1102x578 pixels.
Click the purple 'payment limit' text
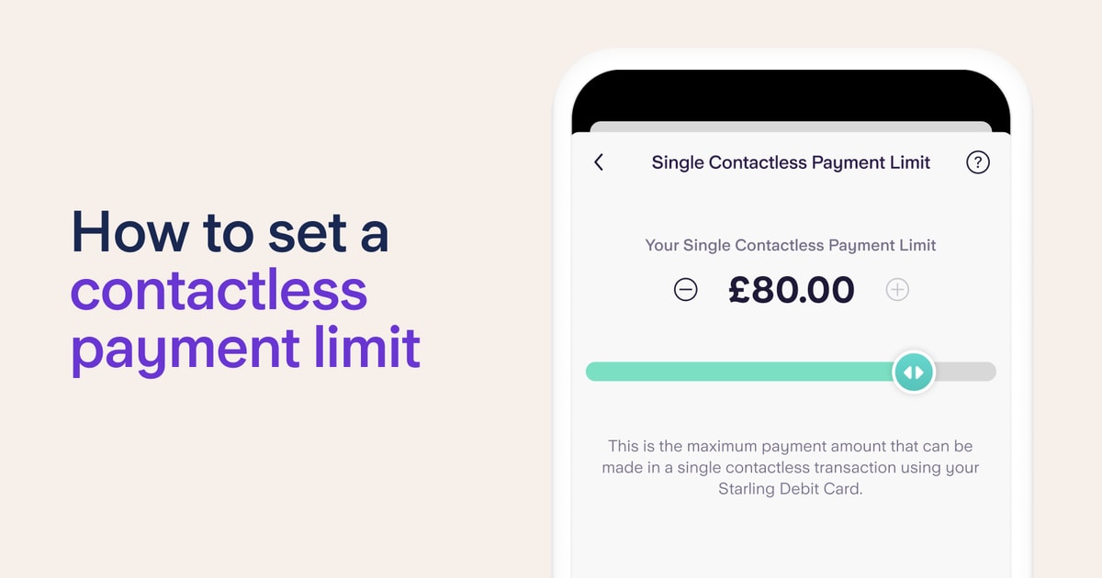(245, 349)
